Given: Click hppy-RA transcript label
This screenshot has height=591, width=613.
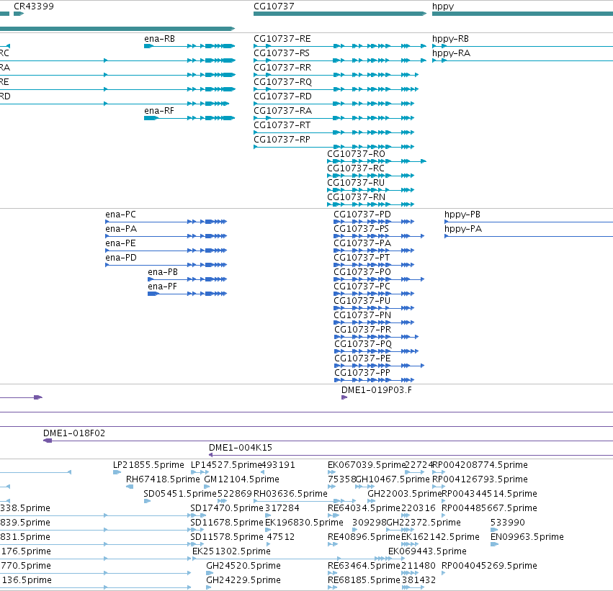Looking at the screenshot, I should pyautogui.click(x=451, y=53).
